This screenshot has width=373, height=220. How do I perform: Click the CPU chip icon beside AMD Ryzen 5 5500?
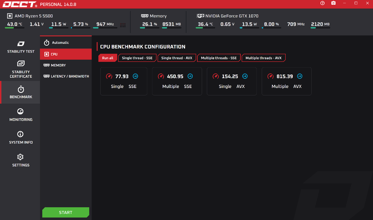click(x=9, y=16)
